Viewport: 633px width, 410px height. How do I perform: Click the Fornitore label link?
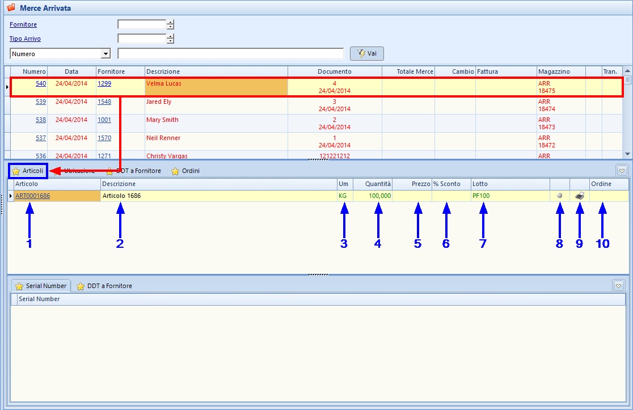pyautogui.click(x=23, y=25)
